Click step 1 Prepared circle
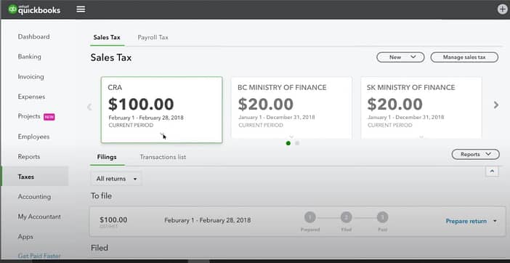This screenshot has height=263, width=510. (x=310, y=217)
